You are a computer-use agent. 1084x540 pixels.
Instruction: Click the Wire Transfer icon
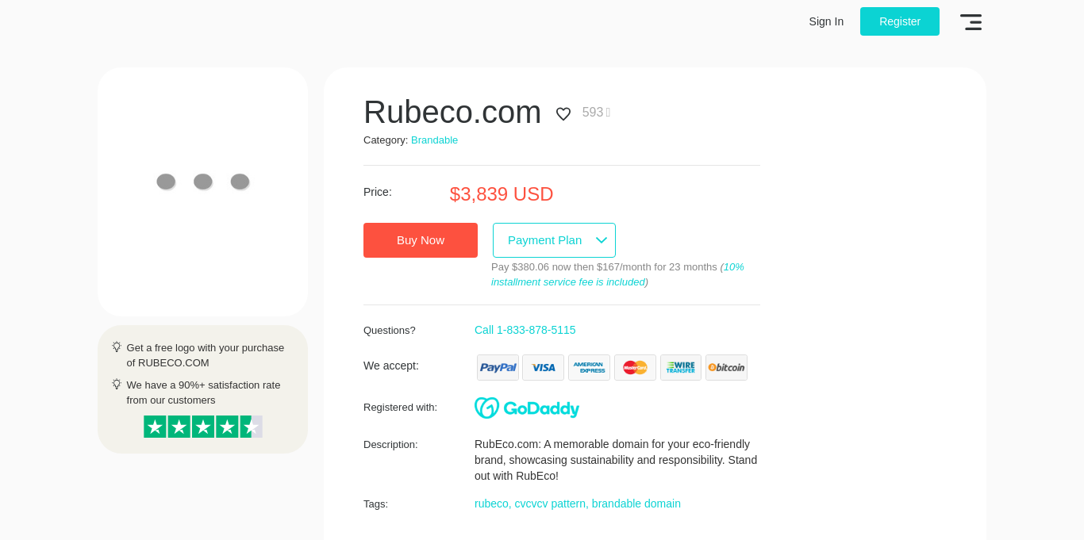click(680, 367)
